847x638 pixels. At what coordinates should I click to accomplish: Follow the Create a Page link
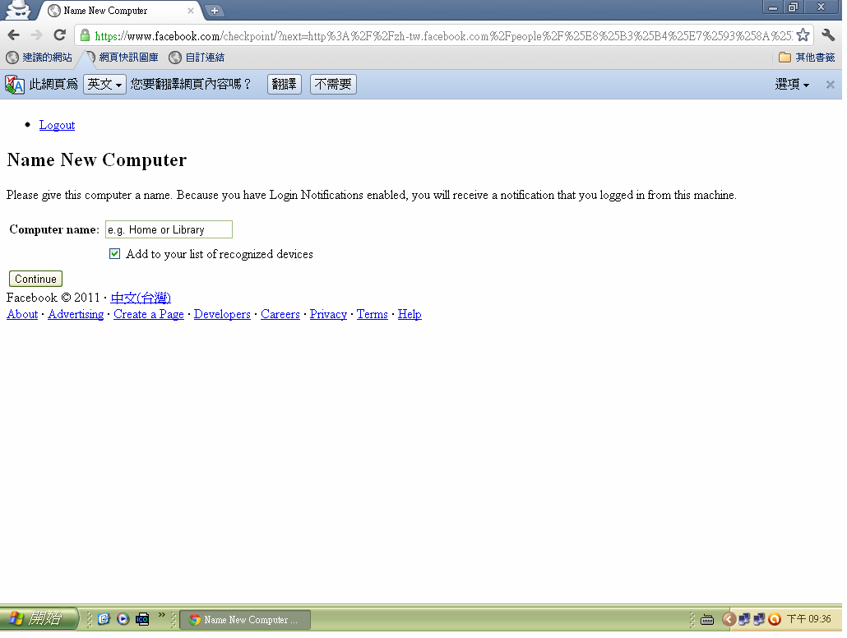click(149, 314)
